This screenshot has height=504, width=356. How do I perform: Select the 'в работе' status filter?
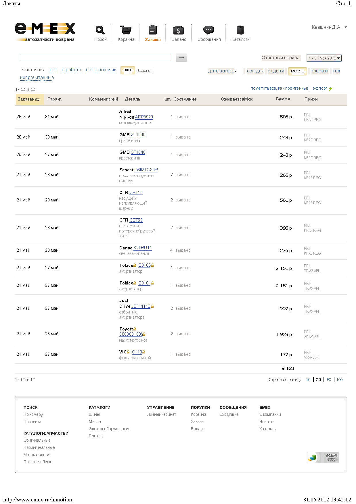(71, 70)
